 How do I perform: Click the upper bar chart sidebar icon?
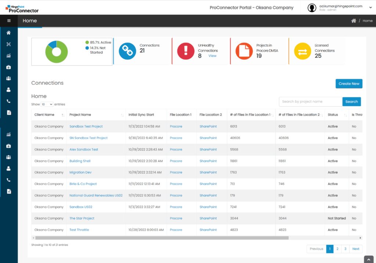coord(9,56)
